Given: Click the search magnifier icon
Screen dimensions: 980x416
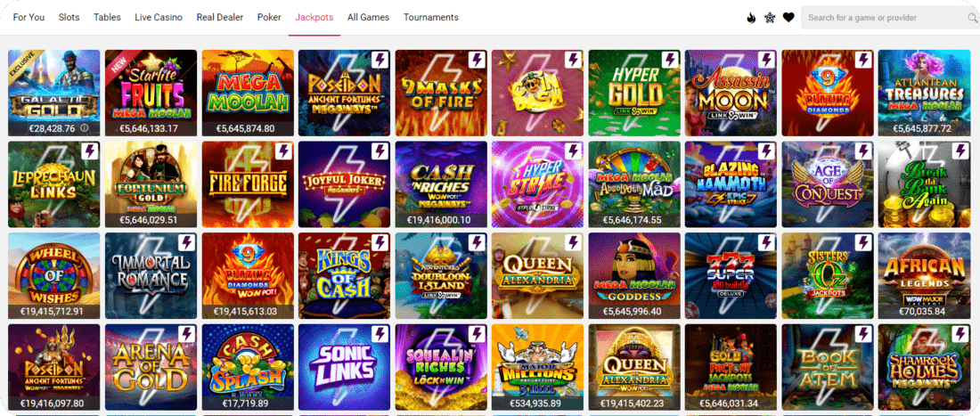Looking at the screenshot, I should pyautogui.click(x=973, y=18).
